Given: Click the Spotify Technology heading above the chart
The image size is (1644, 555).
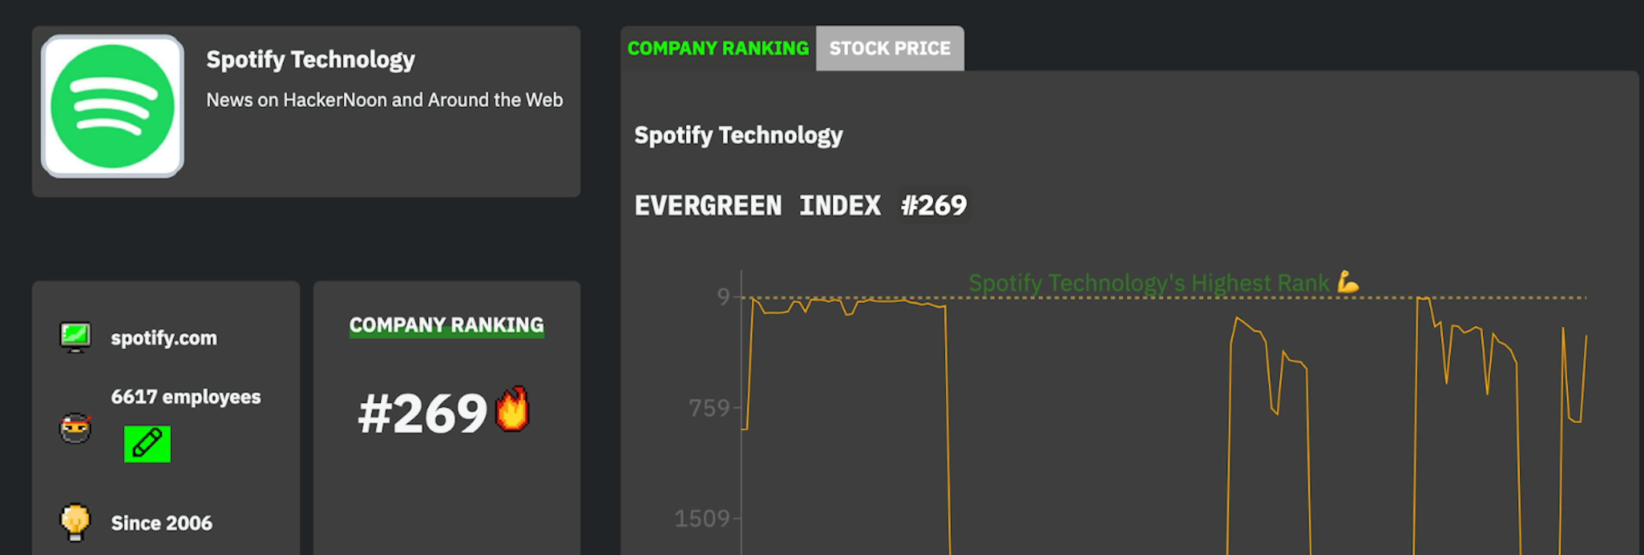Looking at the screenshot, I should click(739, 135).
